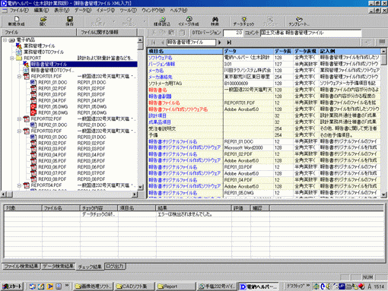Click the 新規作成 (New) toolbar icon
388x291 pixels.
[17, 21]
